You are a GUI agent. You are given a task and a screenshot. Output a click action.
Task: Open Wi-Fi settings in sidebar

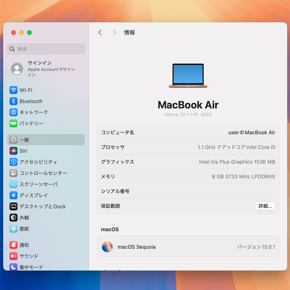pos(26,90)
